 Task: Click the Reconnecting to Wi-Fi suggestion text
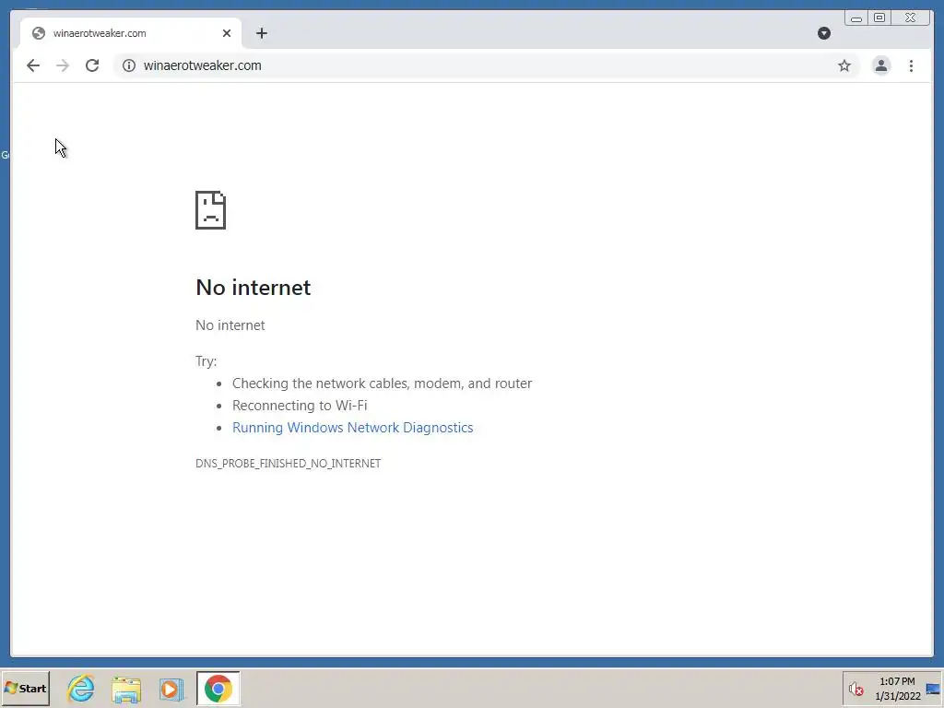pyautogui.click(x=300, y=406)
